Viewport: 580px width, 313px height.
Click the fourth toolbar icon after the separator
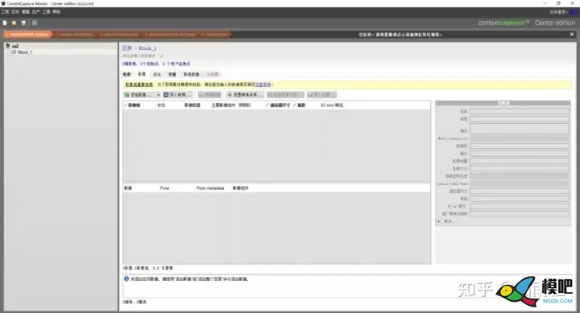35,23
